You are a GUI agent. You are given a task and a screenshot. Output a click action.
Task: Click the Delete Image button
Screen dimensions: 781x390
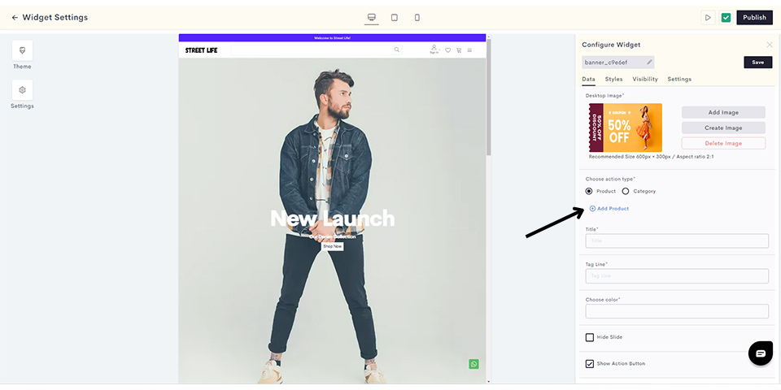(723, 143)
